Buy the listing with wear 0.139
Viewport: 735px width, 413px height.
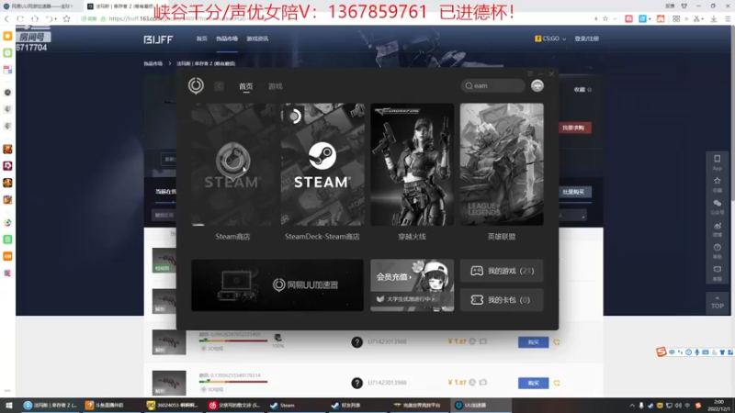534,383
